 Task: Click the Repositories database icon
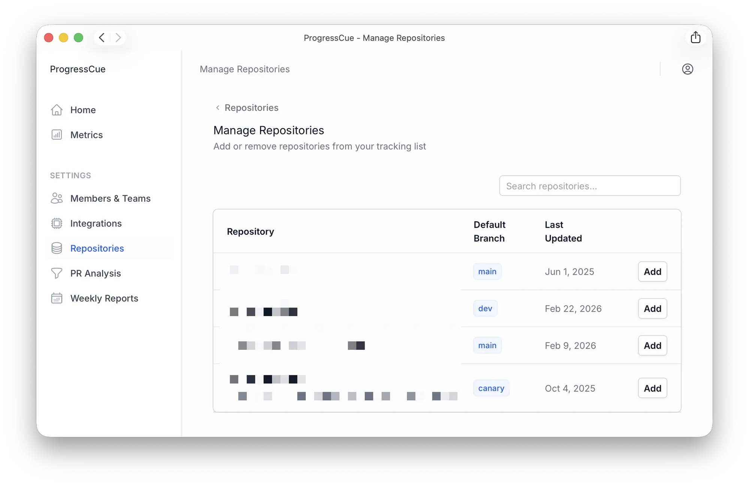(x=56, y=248)
